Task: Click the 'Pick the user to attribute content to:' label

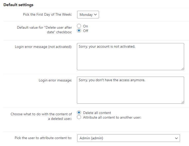Action: tap(43, 138)
